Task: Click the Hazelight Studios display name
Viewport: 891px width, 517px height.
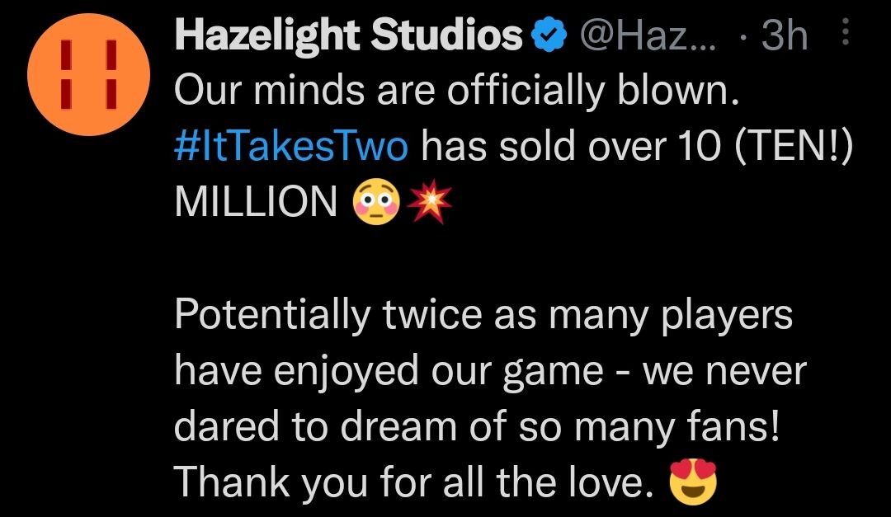Action: coord(348,36)
